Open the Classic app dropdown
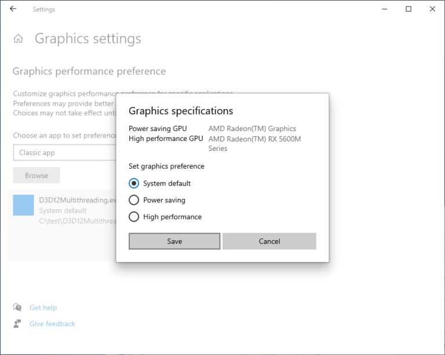 (65, 153)
